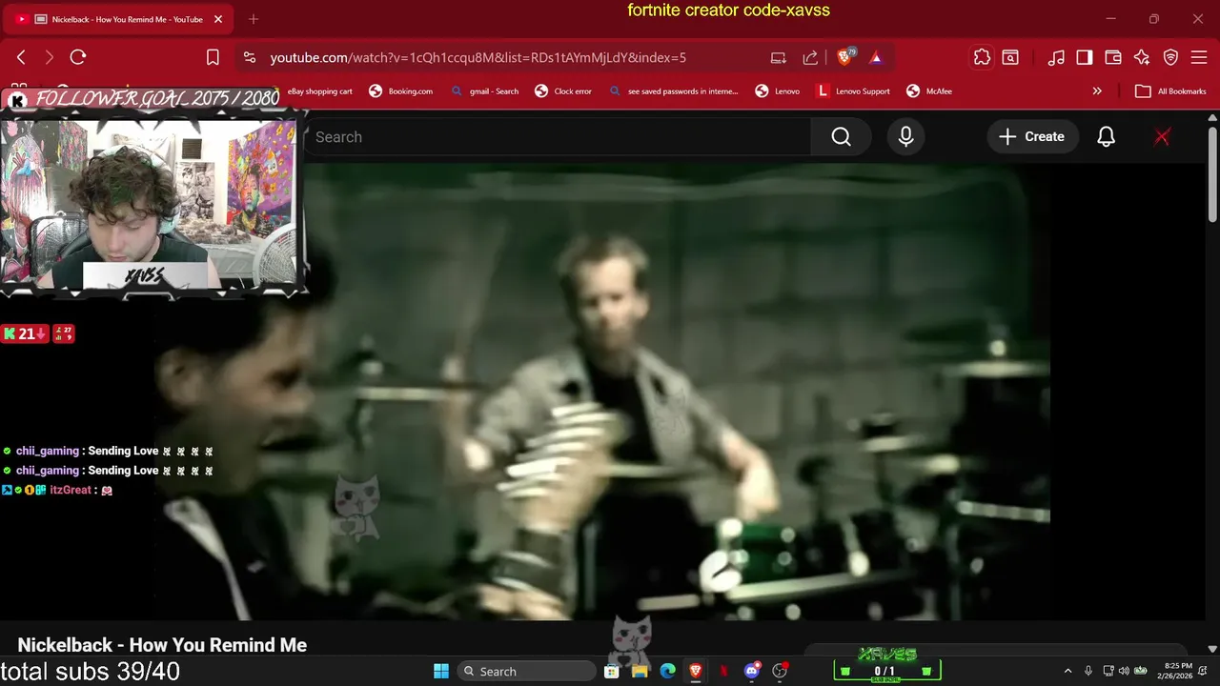Screen dimensions: 1220x686
Task: Open the Extensions puzzle icon
Action: click(982, 57)
